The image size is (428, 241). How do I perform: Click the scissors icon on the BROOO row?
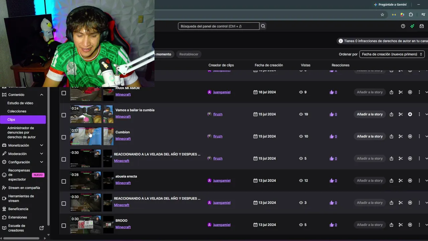point(401,225)
